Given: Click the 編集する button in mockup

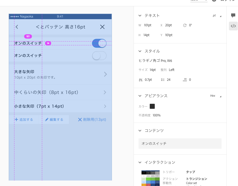Looking at the screenshot, I should pos(54,119).
